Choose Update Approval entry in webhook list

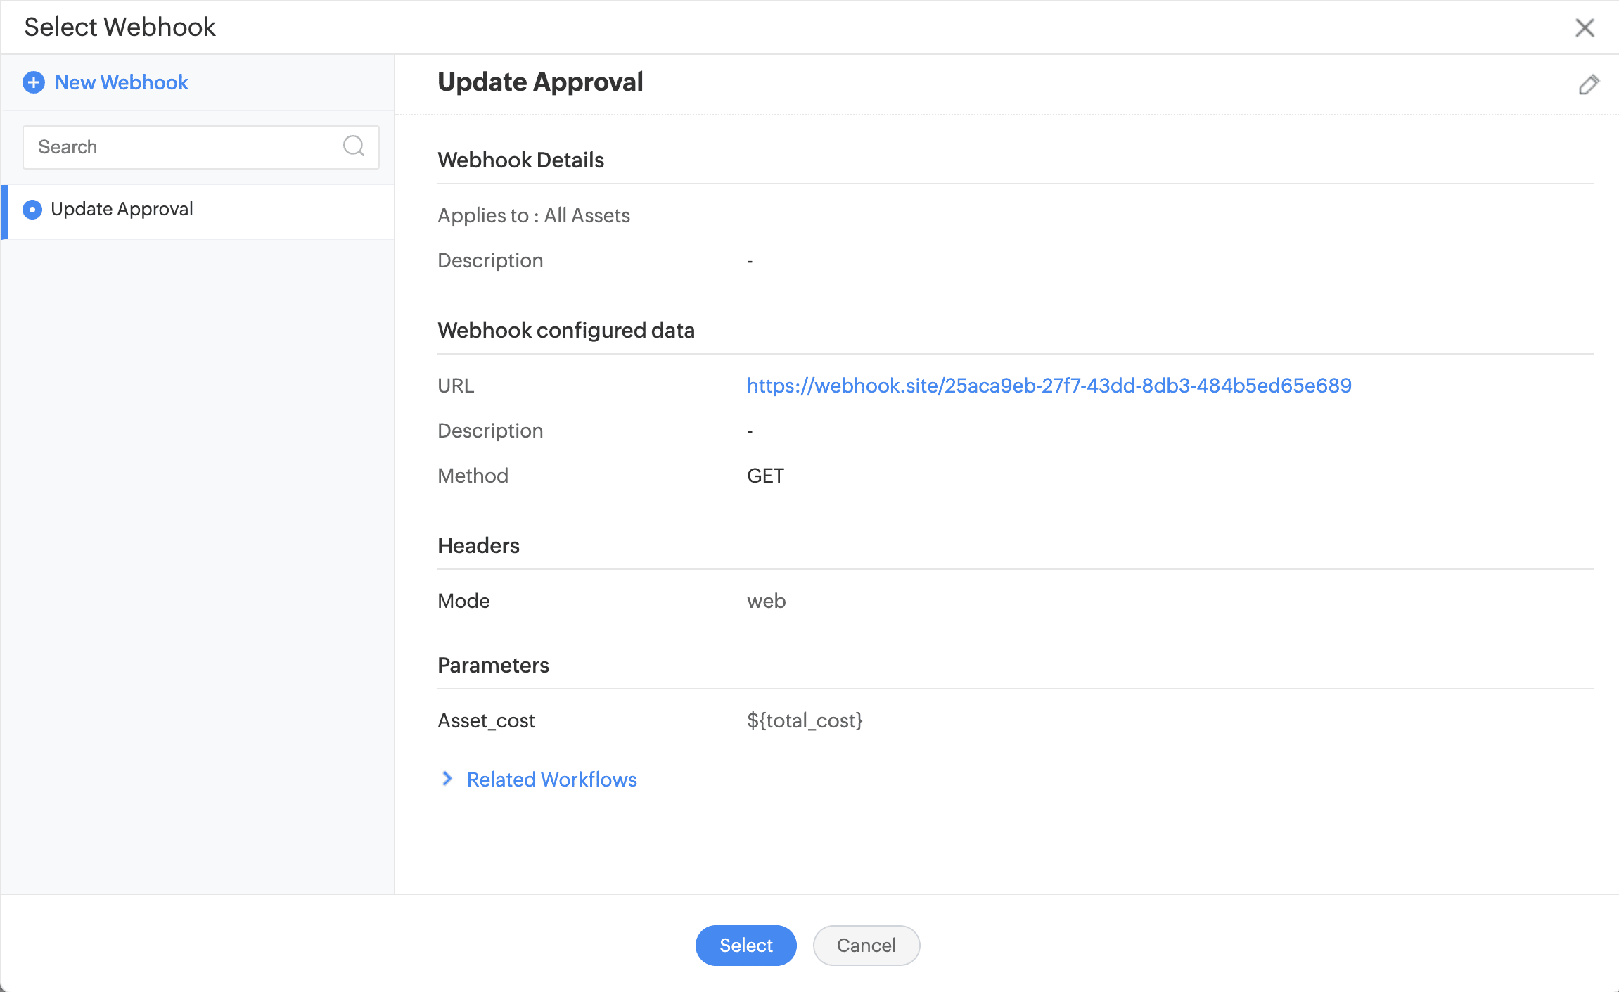click(x=121, y=210)
